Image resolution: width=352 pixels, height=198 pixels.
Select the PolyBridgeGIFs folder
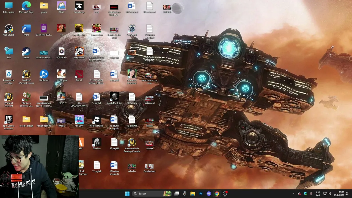[x=44, y=121]
